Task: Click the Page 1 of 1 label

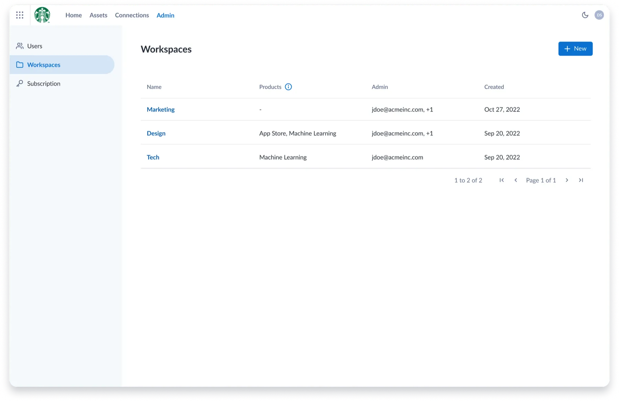Action: coord(541,180)
